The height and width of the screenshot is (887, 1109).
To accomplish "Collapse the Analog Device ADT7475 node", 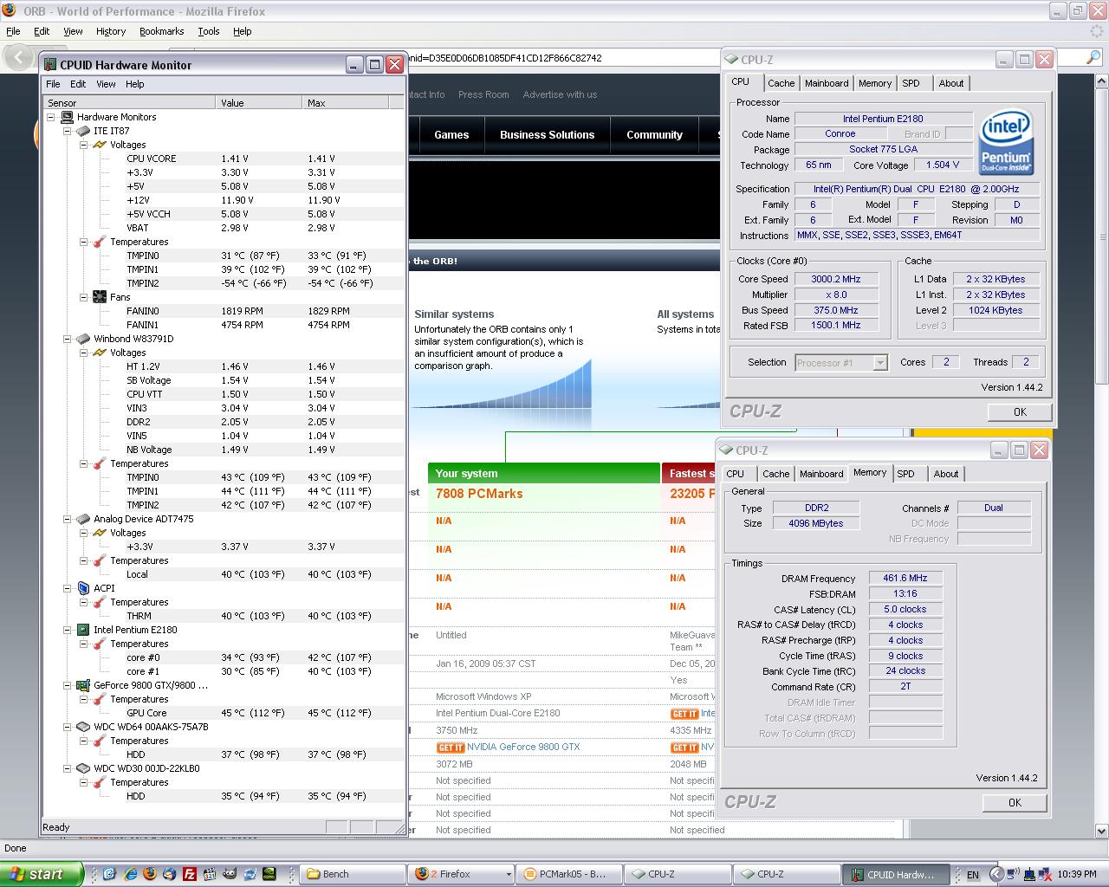I will tap(68, 519).
